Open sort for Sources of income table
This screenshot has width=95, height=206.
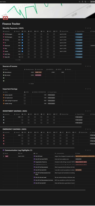[x=88, y=66]
